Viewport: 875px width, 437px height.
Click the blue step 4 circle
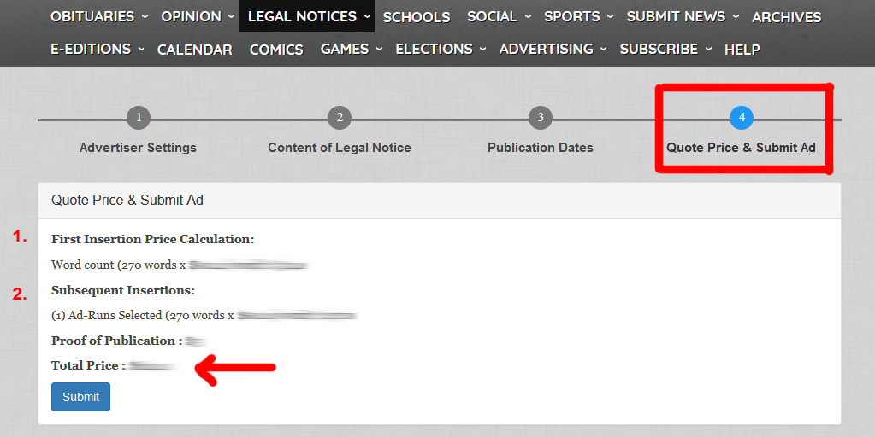[742, 118]
